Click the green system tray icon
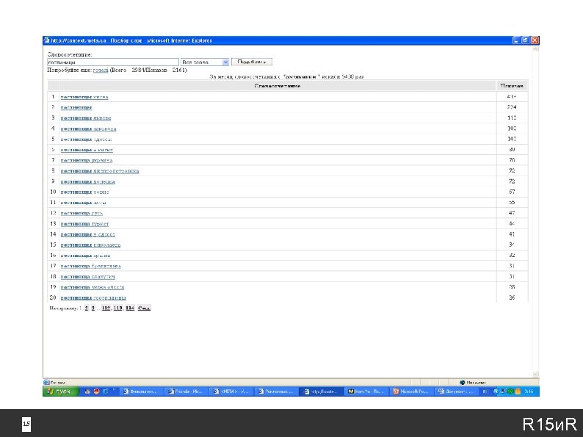Image resolution: width=583 pixels, height=437 pixels. [511, 391]
